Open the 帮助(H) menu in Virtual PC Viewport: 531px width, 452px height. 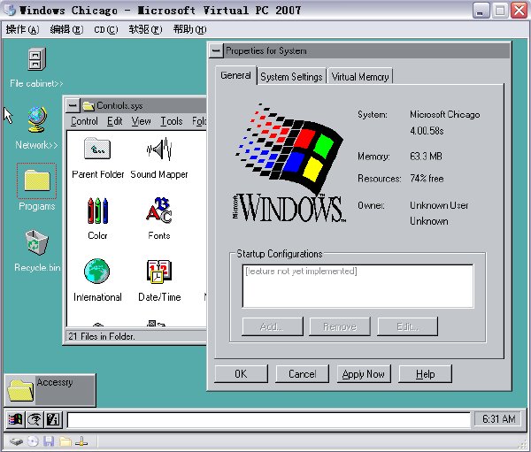pos(189,30)
